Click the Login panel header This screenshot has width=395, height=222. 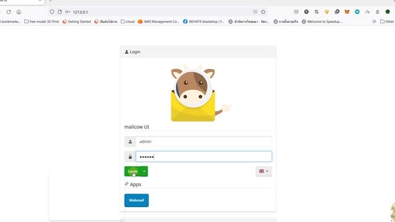coord(198,52)
